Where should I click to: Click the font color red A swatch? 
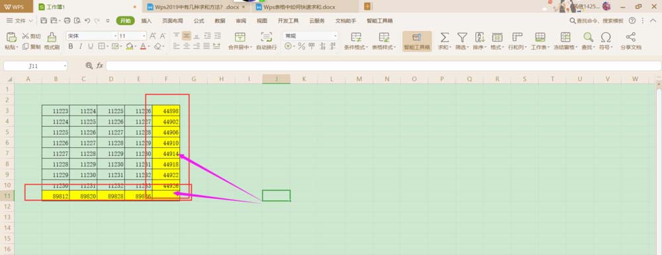coord(143,46)
